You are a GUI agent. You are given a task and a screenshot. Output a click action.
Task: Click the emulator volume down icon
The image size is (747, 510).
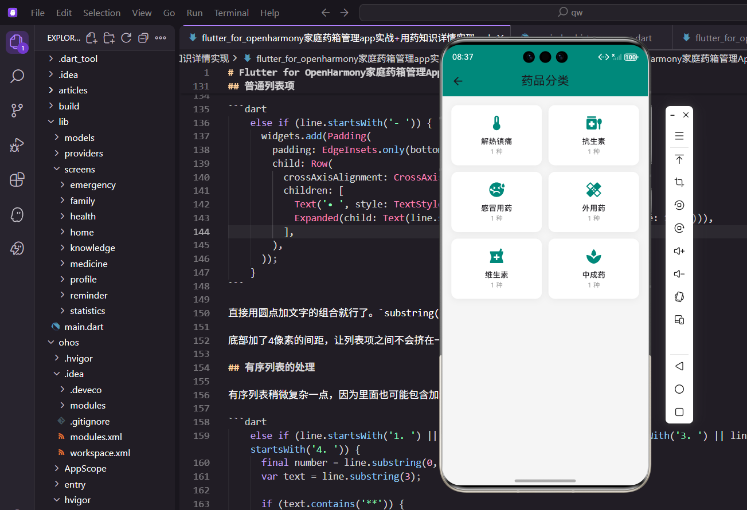(679, 274)
